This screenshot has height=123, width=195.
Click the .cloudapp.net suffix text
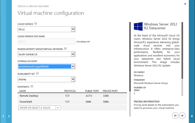(83, 42)
